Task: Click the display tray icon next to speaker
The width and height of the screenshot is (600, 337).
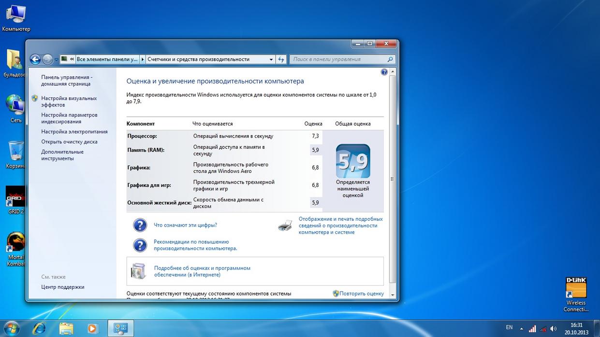Action: tap(543, 329)
